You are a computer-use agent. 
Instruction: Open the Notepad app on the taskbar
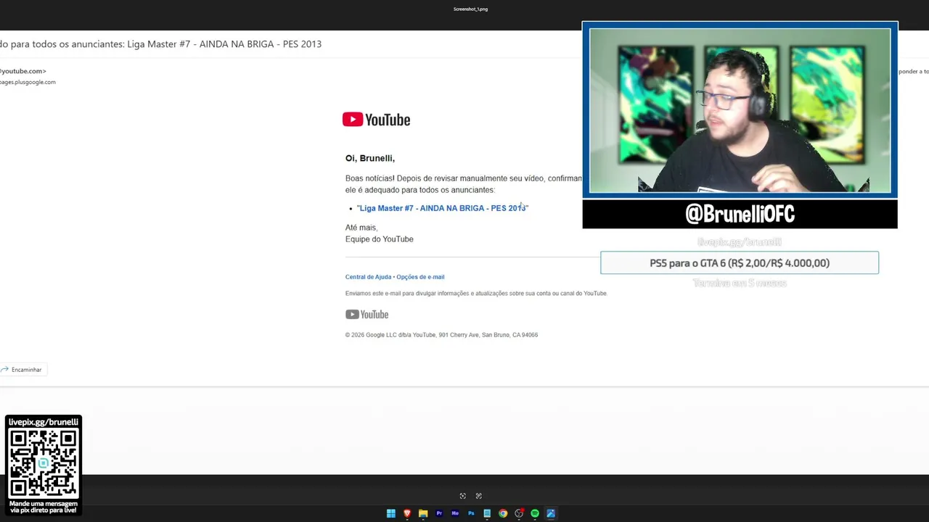point(487,513)
